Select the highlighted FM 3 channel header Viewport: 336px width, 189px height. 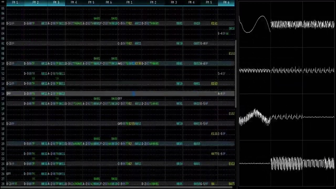pos(56,2)
